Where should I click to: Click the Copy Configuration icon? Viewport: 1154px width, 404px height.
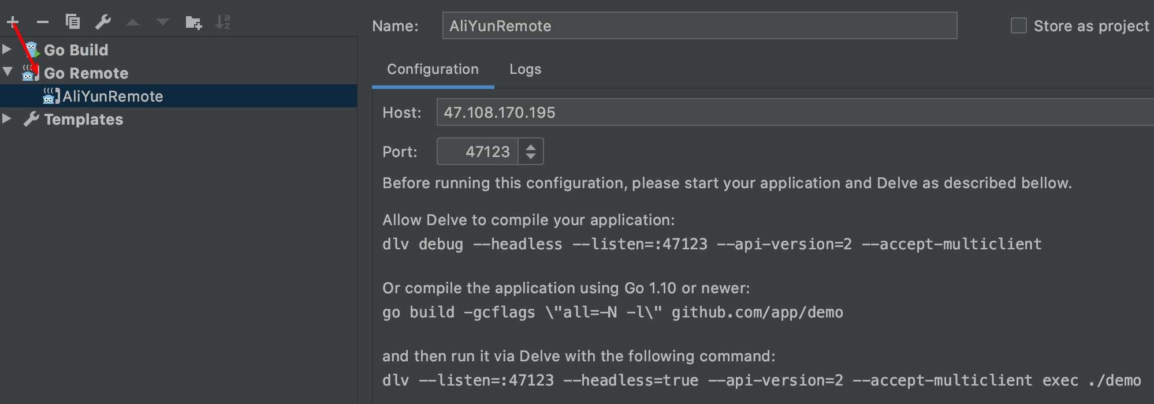[73, 22]
